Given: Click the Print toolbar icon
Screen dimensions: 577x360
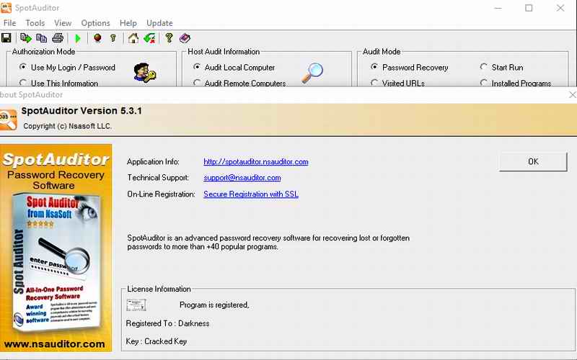Looking at the screenshot, I should 58,38.
